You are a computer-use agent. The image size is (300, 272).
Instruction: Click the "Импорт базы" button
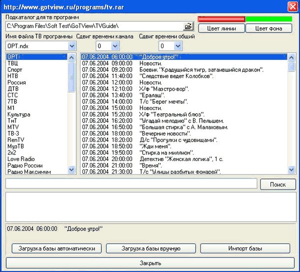(x=245, y=248)
